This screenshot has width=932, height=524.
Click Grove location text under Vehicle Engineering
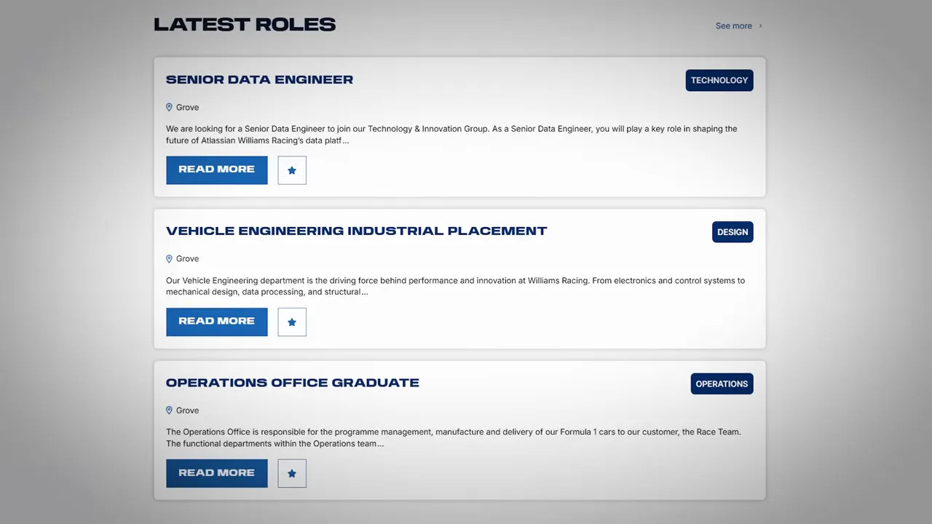(x=187, y=258)
